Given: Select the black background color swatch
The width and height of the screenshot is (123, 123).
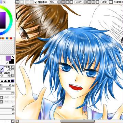Looking at the screenshot, I should point(12,61).
